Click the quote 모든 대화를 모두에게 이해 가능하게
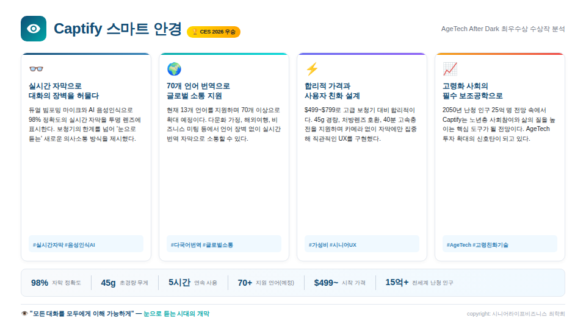Image resolution: width=586 pixels, height=329 pixels. (x=82, y=314)
